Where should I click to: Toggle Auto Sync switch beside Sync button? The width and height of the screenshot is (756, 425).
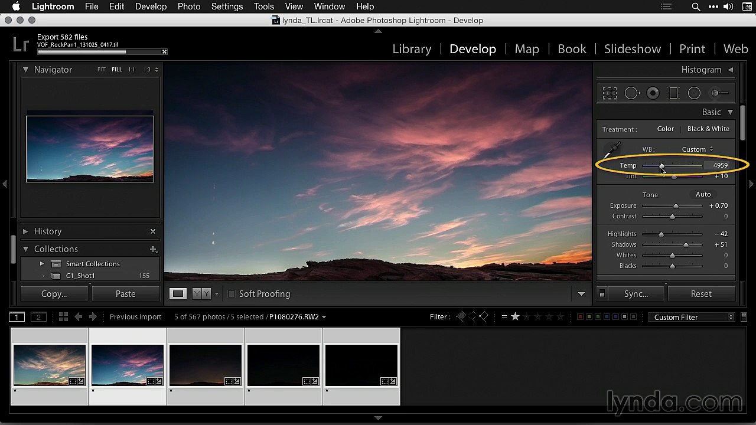(x=602, y=294)
